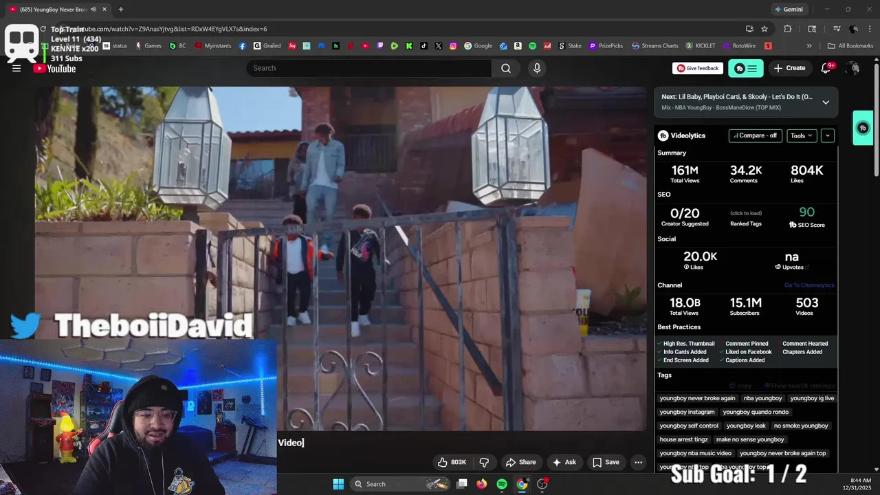Open the Twitch bookmark icon
The height and width of the screenshot is (495, 880).
(x=380, y=46)
